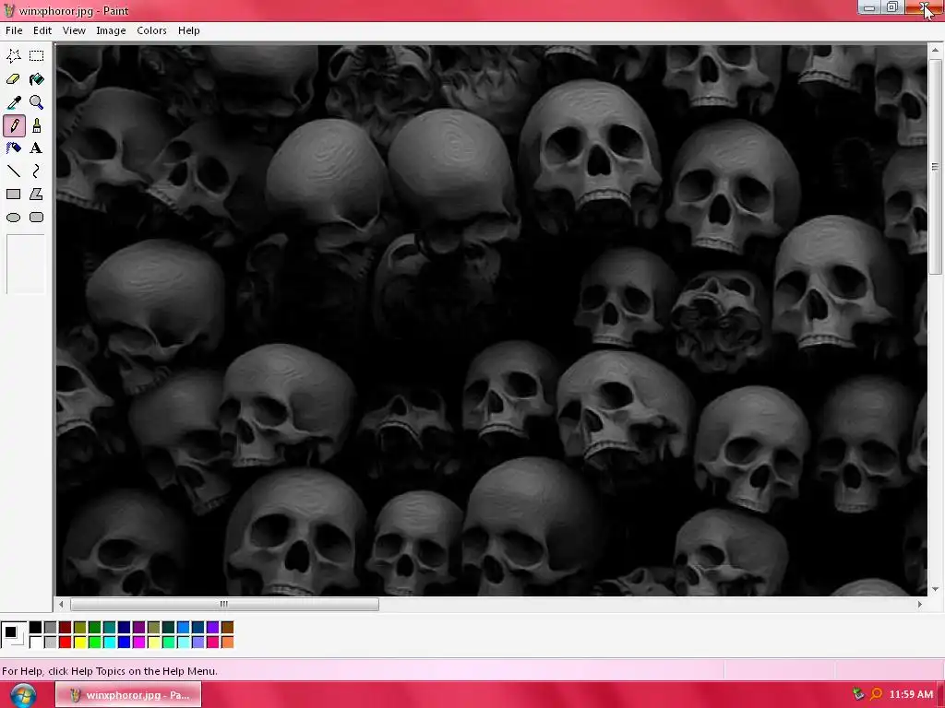Choose the orange color swatch
The height and width of the screenshot is (708, 945).
227,643
